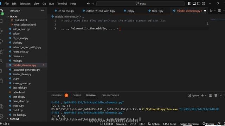Open the Testing flask view
The width and height of the screenshot is (225, 126).
(1, 61)
